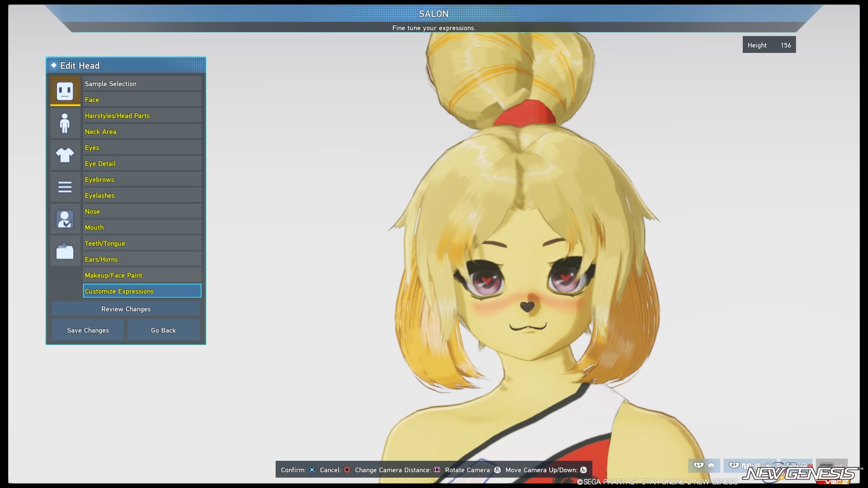868x488 pixels.
Task: Open Makeup/Face Paint
Action: (x=142, y=275)
